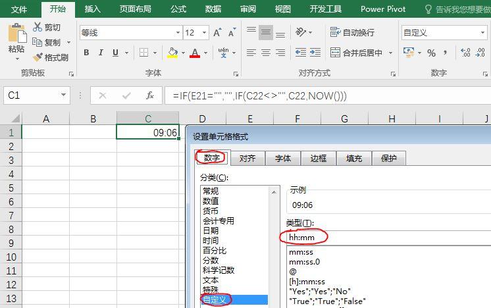
Task: Open the font color dropdown arrow
Action: pos(206,53)
